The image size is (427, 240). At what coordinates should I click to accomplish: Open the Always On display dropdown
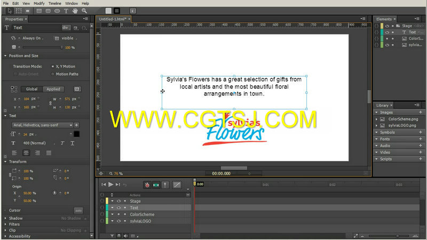tap(33, 38)
